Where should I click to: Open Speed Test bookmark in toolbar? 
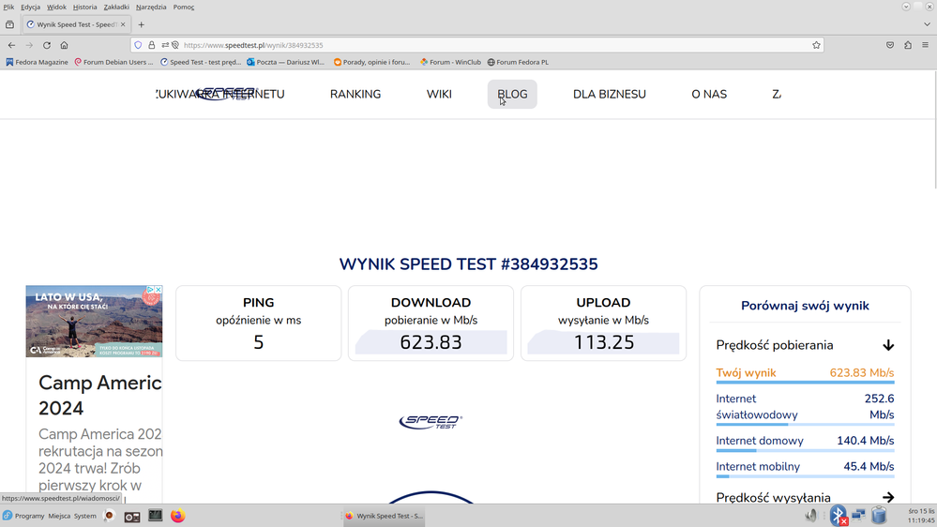point(201,62)
